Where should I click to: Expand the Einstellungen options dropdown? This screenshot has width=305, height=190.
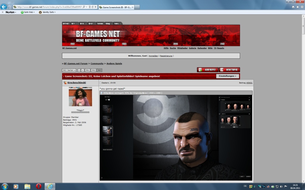pos(228,76)
